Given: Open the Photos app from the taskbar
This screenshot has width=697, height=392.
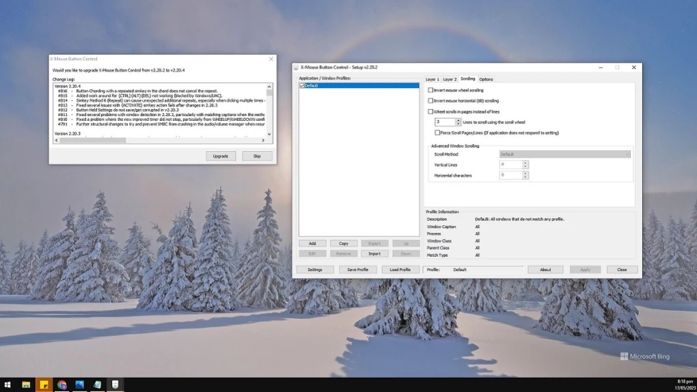Looking at the screenshot, I should point(79,384).
